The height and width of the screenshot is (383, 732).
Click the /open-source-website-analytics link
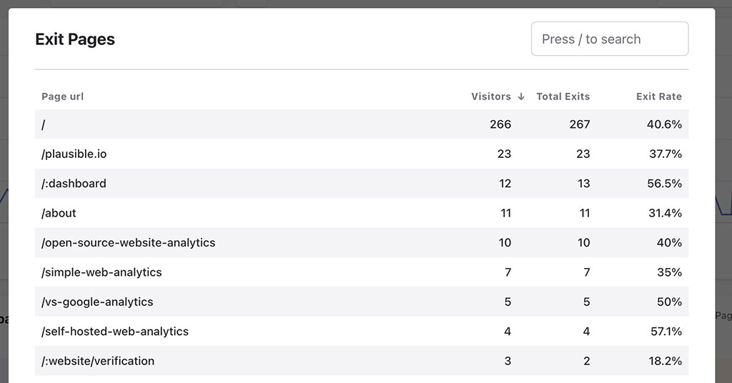pyautogui.click(x=128, y=243)
